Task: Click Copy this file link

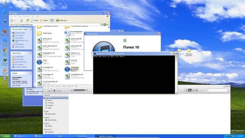Action: click(18, 38)
